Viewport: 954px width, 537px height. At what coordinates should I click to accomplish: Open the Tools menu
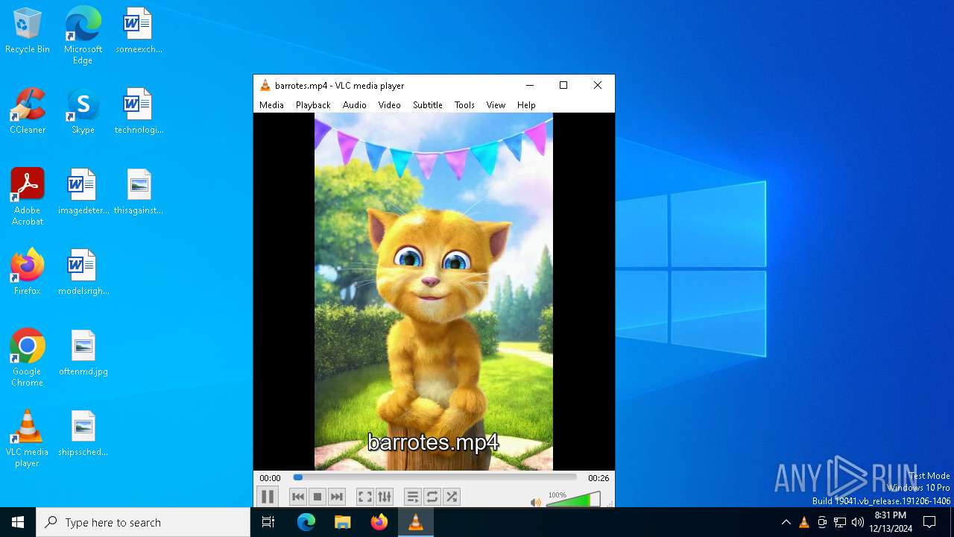click(x=464, y=105)
